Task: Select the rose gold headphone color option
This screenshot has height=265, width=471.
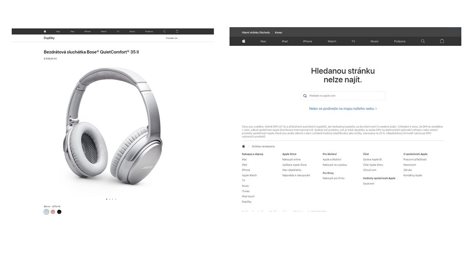Action: pos(53,212)
